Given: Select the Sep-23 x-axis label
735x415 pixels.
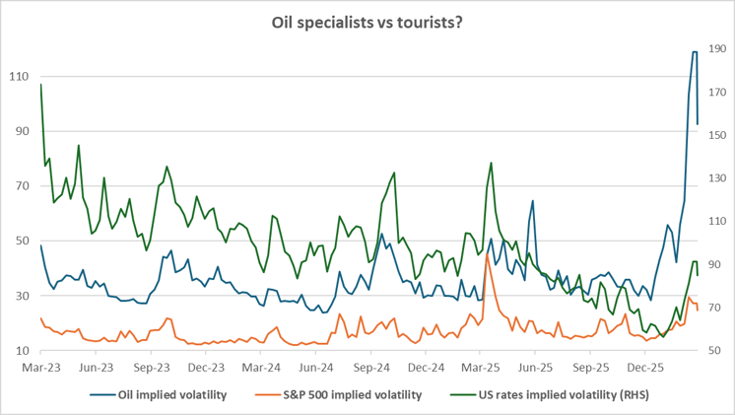Looking at the screenshot, I should click(x=150, y=366).
